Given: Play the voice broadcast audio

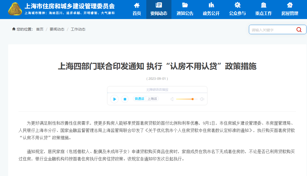Looking at the screenshot, I should pyautogui.click(x=114, y=99).
